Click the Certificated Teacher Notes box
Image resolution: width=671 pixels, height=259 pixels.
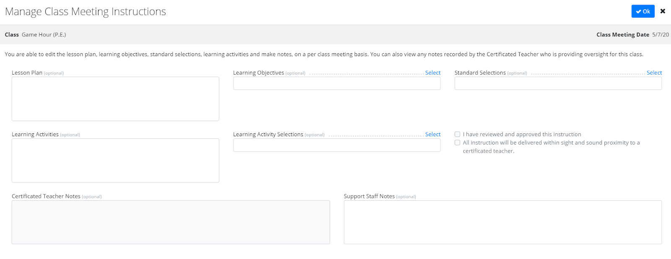tap(171, 222)
